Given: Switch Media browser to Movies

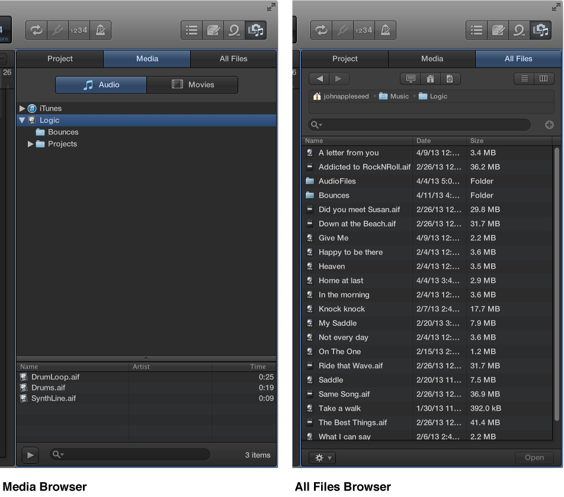Looking at the screenshot, I should pyautogui.click(x=192, y=85).
